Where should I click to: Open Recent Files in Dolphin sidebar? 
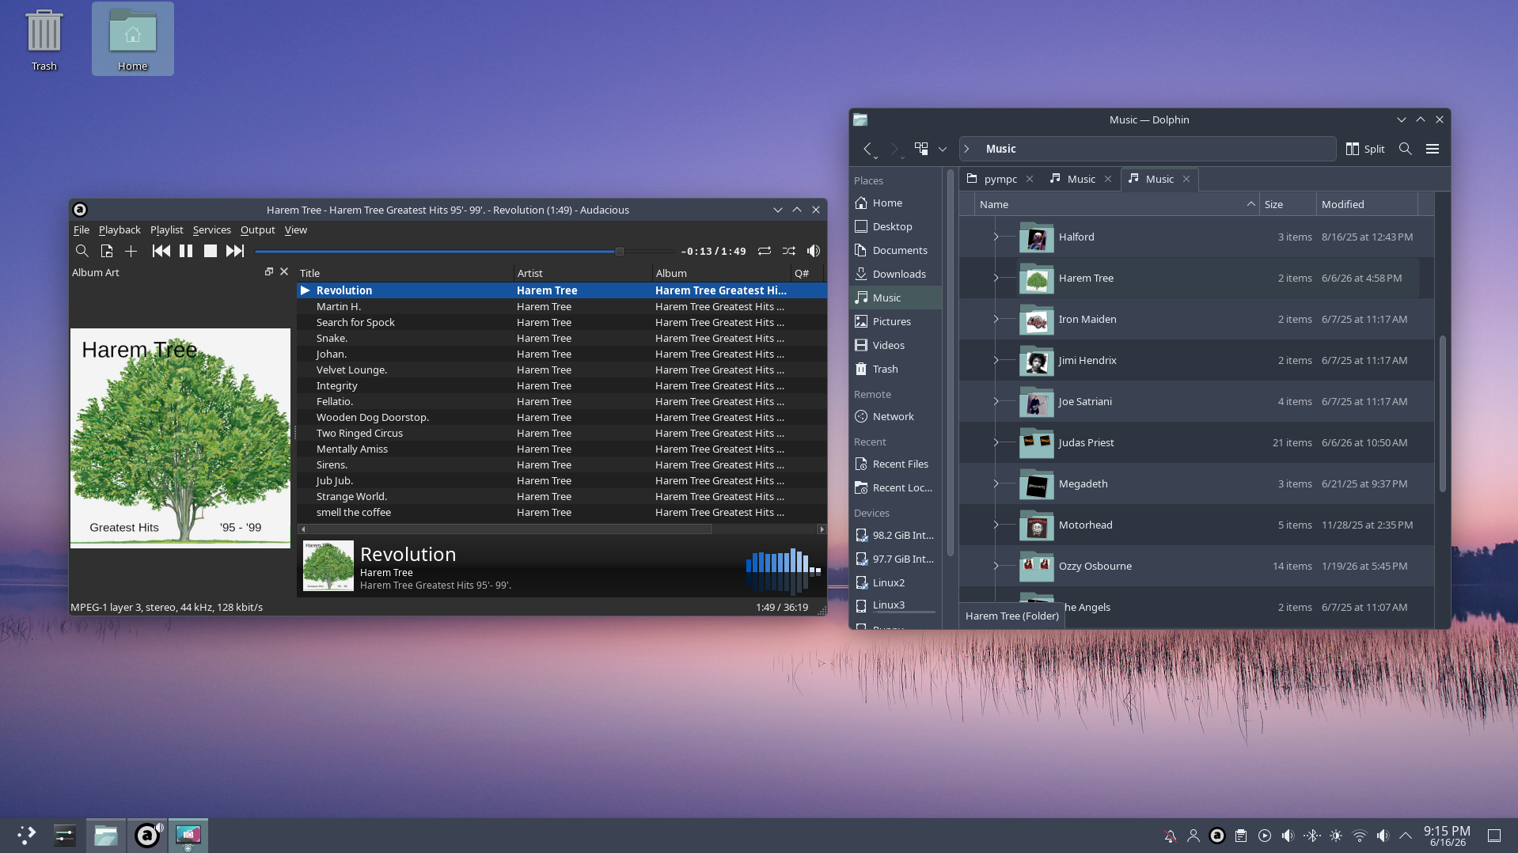point(896,464)
